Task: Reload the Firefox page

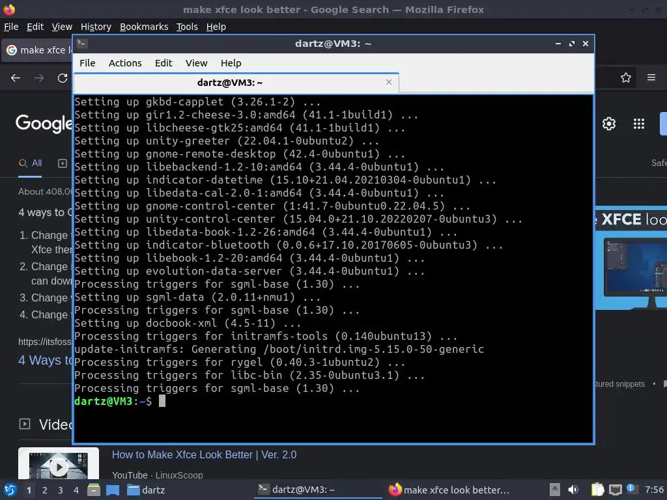Action: click(63, 78)
